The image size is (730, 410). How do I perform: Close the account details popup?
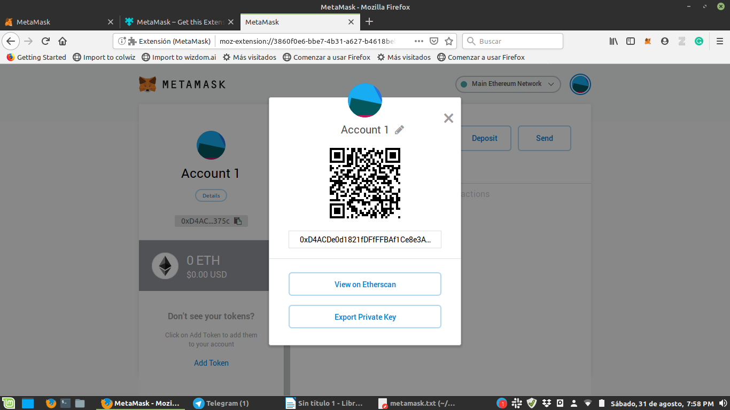[x=448, y=118]
